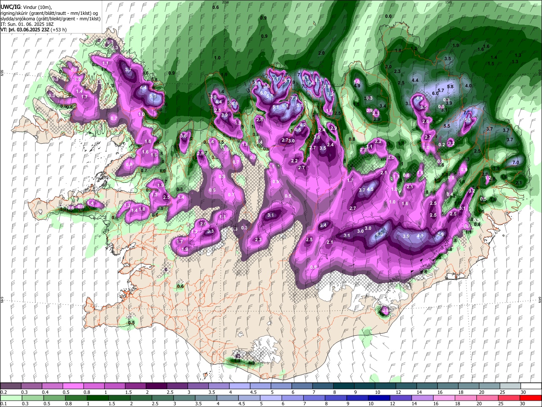Screen dimensions: 542x407
Task: Click the '30' label of the top legend row
Action: [x=523, y=392]
